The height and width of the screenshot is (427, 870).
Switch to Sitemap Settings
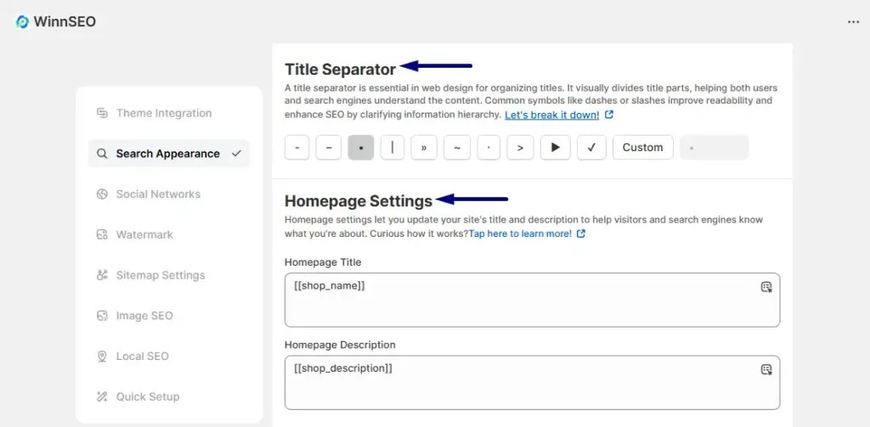(169, 275)
